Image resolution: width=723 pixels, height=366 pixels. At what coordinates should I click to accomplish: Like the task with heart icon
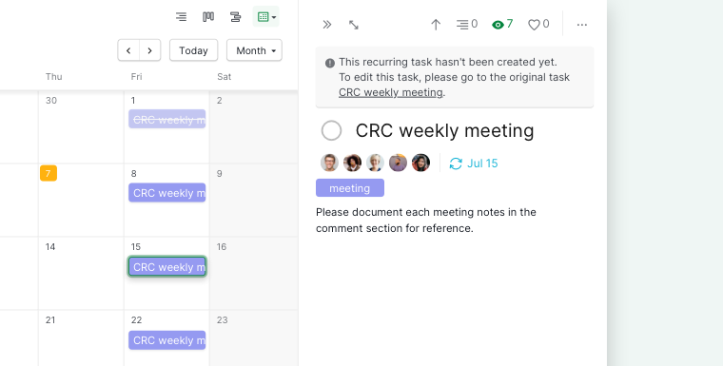(x=538, y=24)
